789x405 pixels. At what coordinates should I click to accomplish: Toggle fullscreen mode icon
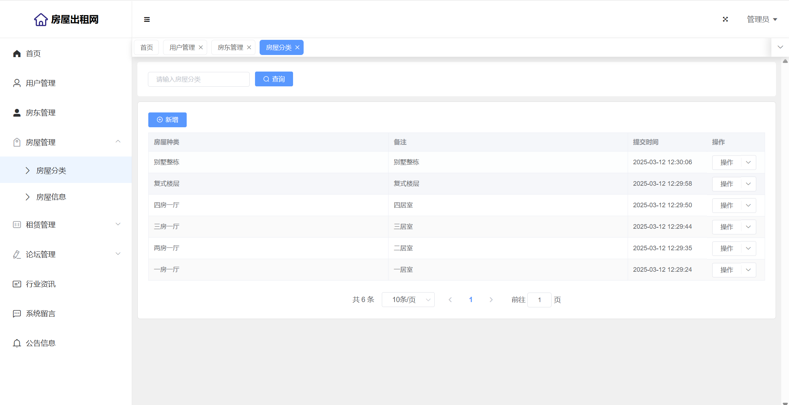click(x=725, y=19)
